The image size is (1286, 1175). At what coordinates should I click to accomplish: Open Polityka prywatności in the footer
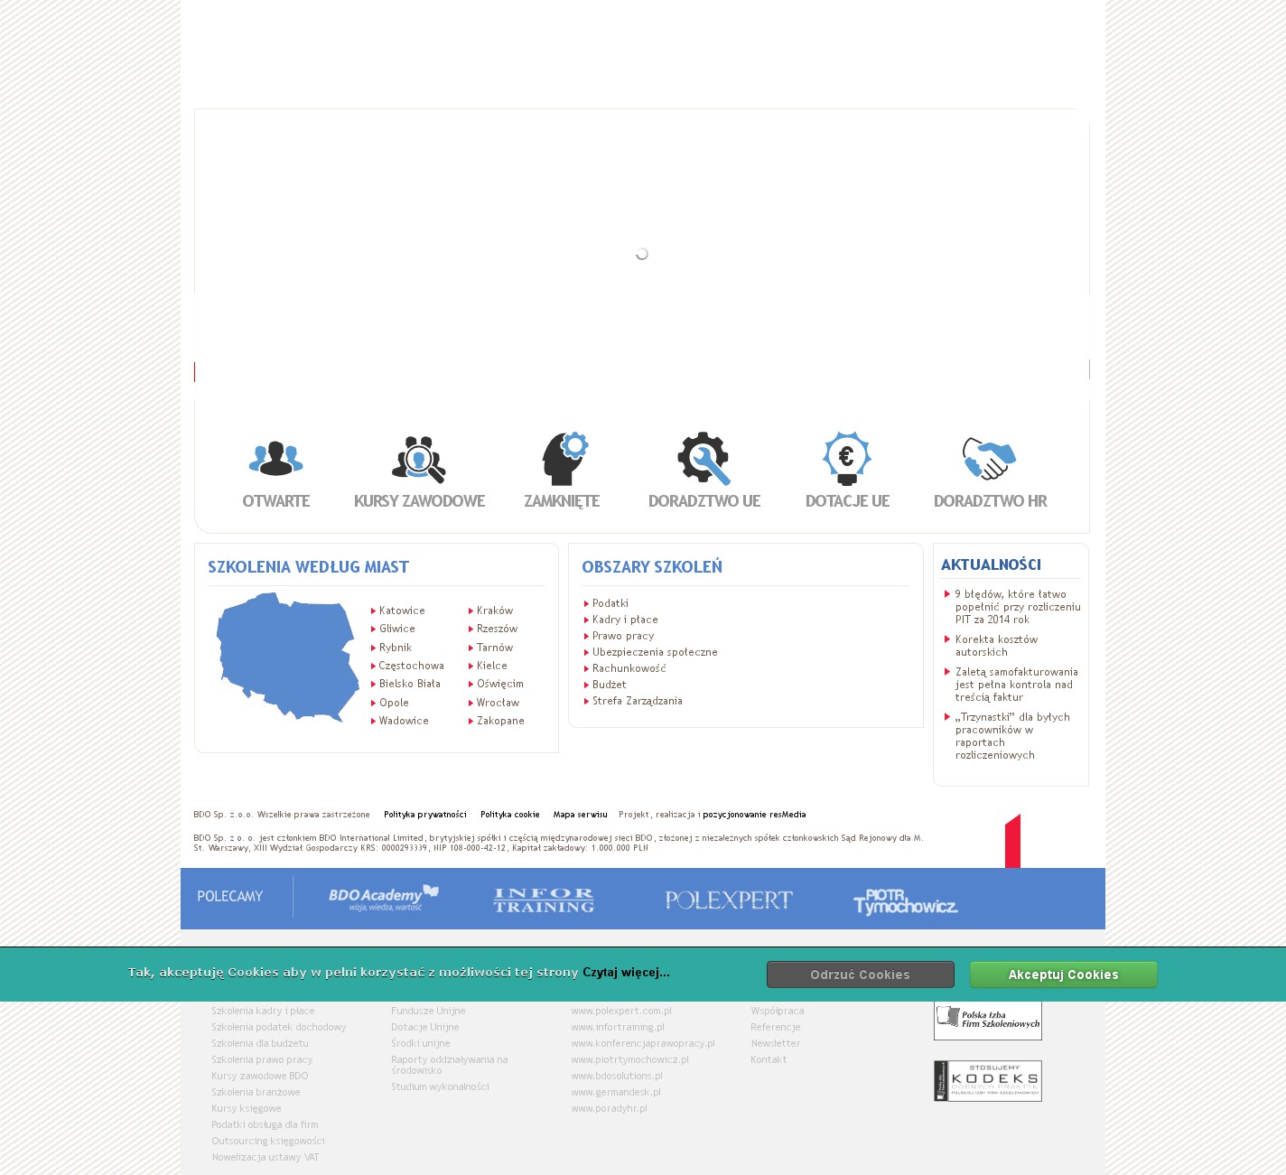[424, 815]
